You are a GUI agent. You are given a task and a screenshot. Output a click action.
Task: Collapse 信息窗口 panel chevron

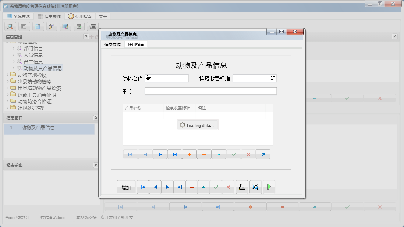[x=96, y=118]
